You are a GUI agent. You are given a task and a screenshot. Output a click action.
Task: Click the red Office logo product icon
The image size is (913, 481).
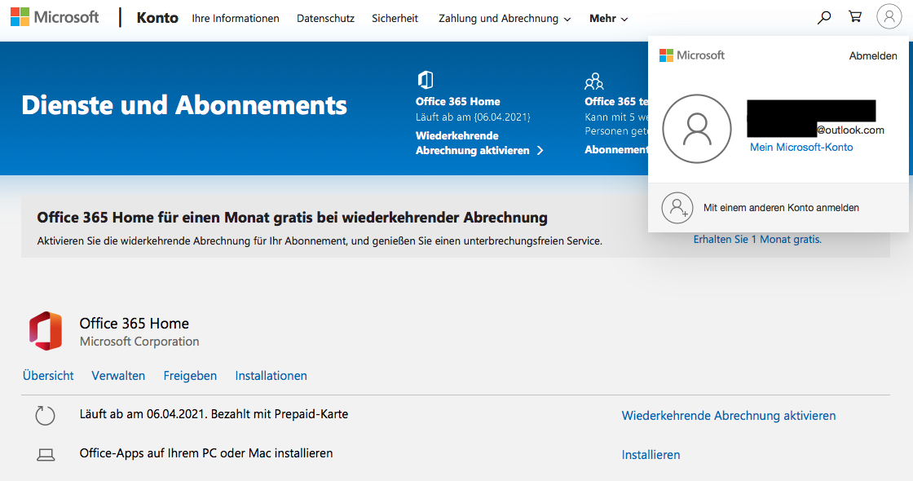[x=46, y=331]
